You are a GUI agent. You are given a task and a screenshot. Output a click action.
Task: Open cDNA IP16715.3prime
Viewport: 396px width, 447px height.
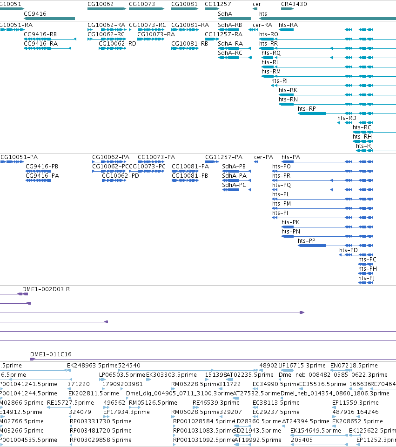pos(303,365)
